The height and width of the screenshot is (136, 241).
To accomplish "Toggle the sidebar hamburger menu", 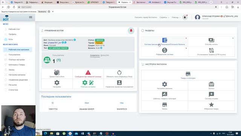I will 31,17.
